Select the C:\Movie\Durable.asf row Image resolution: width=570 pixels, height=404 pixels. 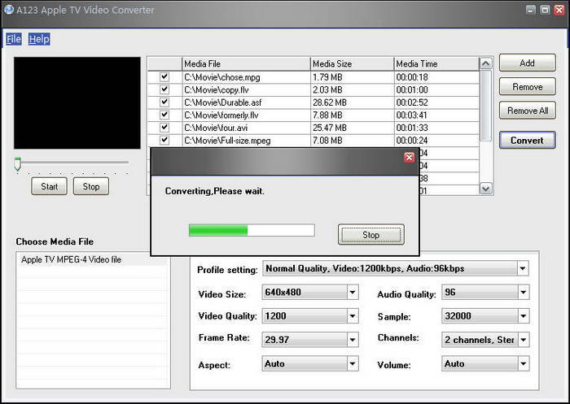313,102
